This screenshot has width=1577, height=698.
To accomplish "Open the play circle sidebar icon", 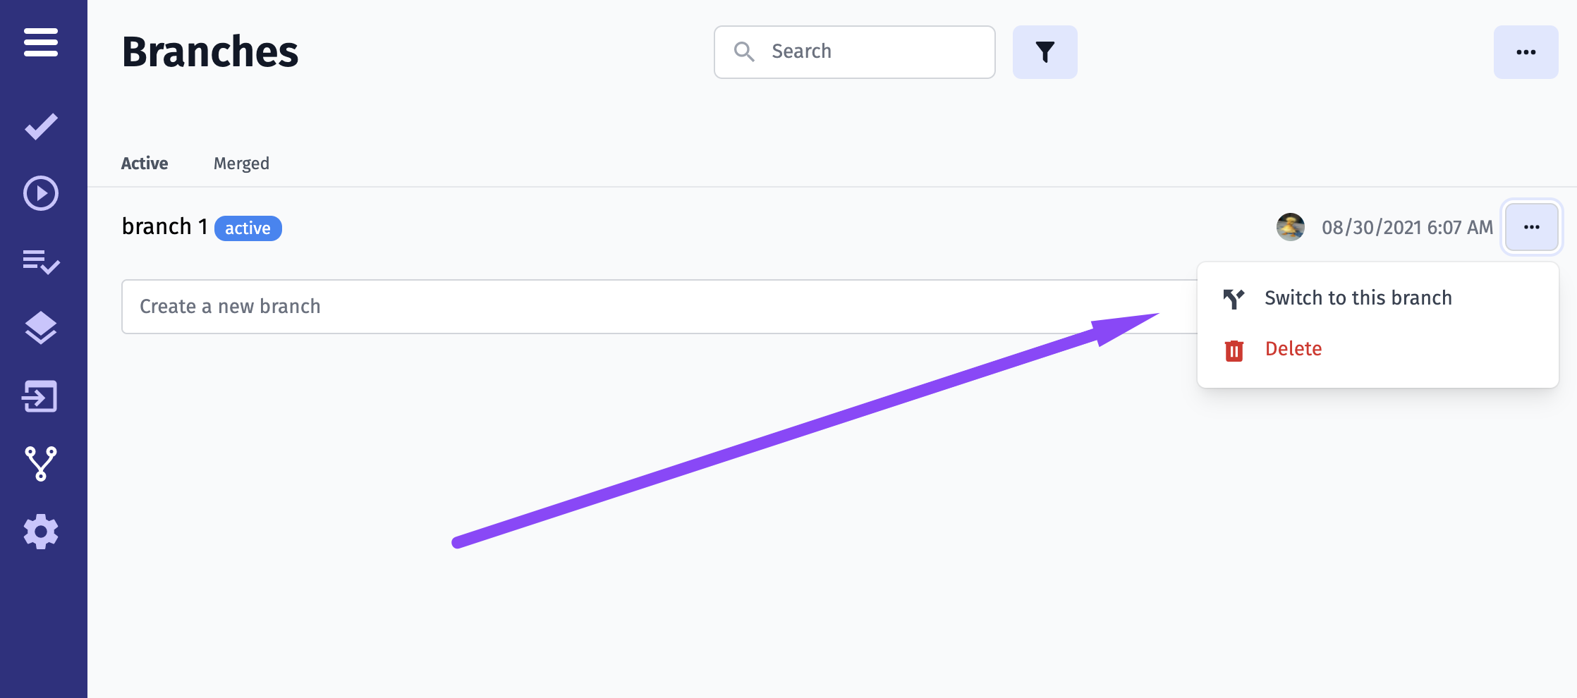I will [x=41, y=193].
